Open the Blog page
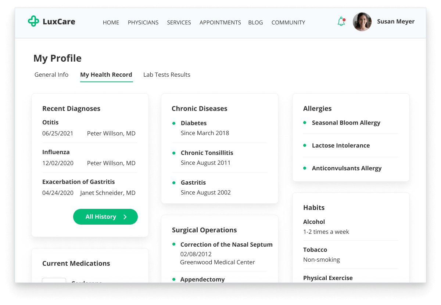Image resolution: width=441 pixels, height=305 pixels. (255, 22)
